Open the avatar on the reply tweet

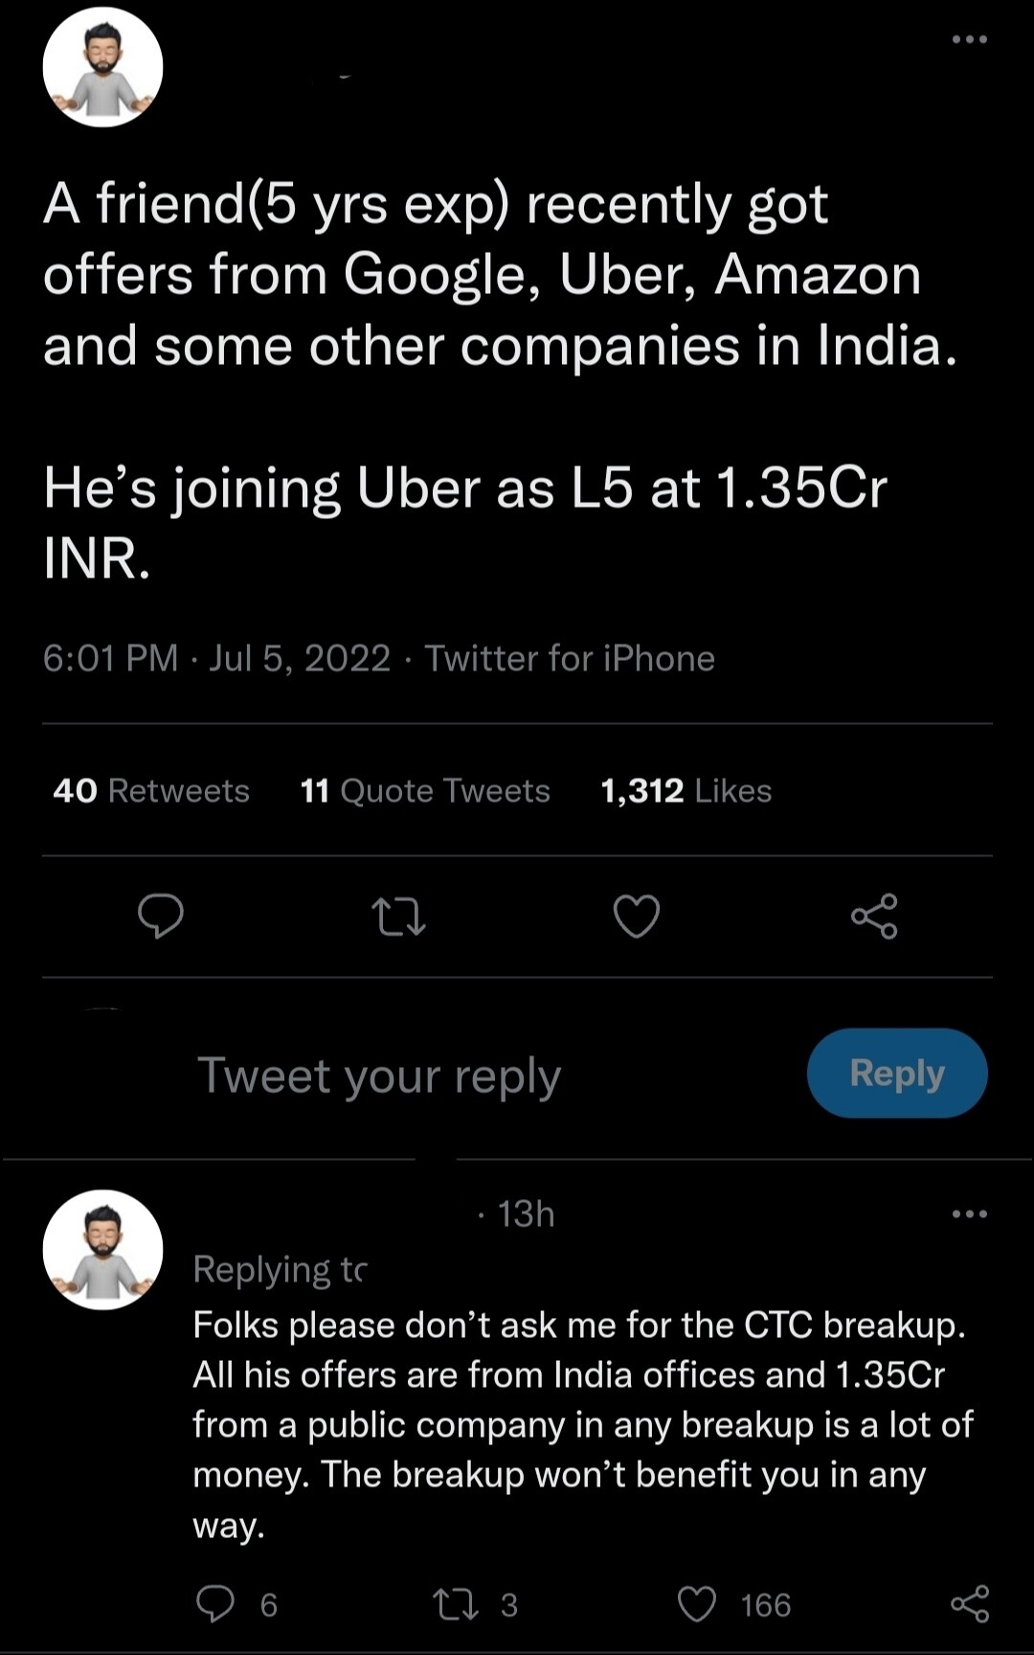102,1249
